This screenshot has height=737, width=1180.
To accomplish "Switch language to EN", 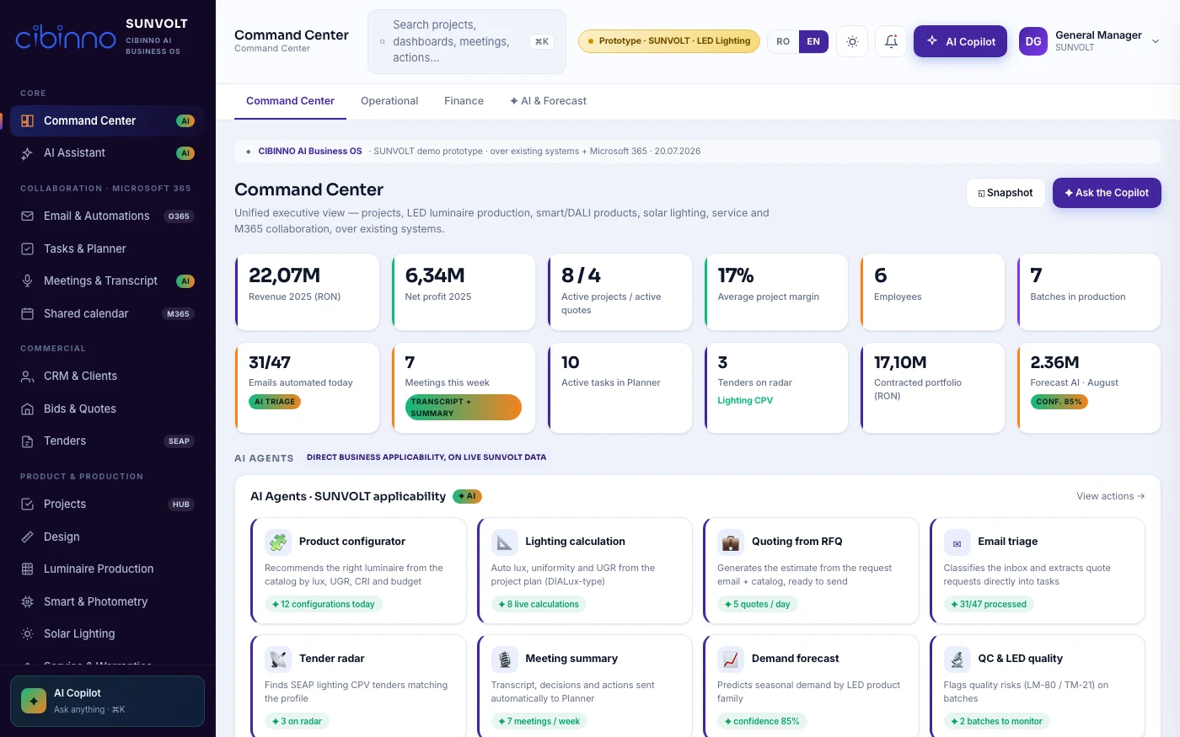I will coord(813,41).
